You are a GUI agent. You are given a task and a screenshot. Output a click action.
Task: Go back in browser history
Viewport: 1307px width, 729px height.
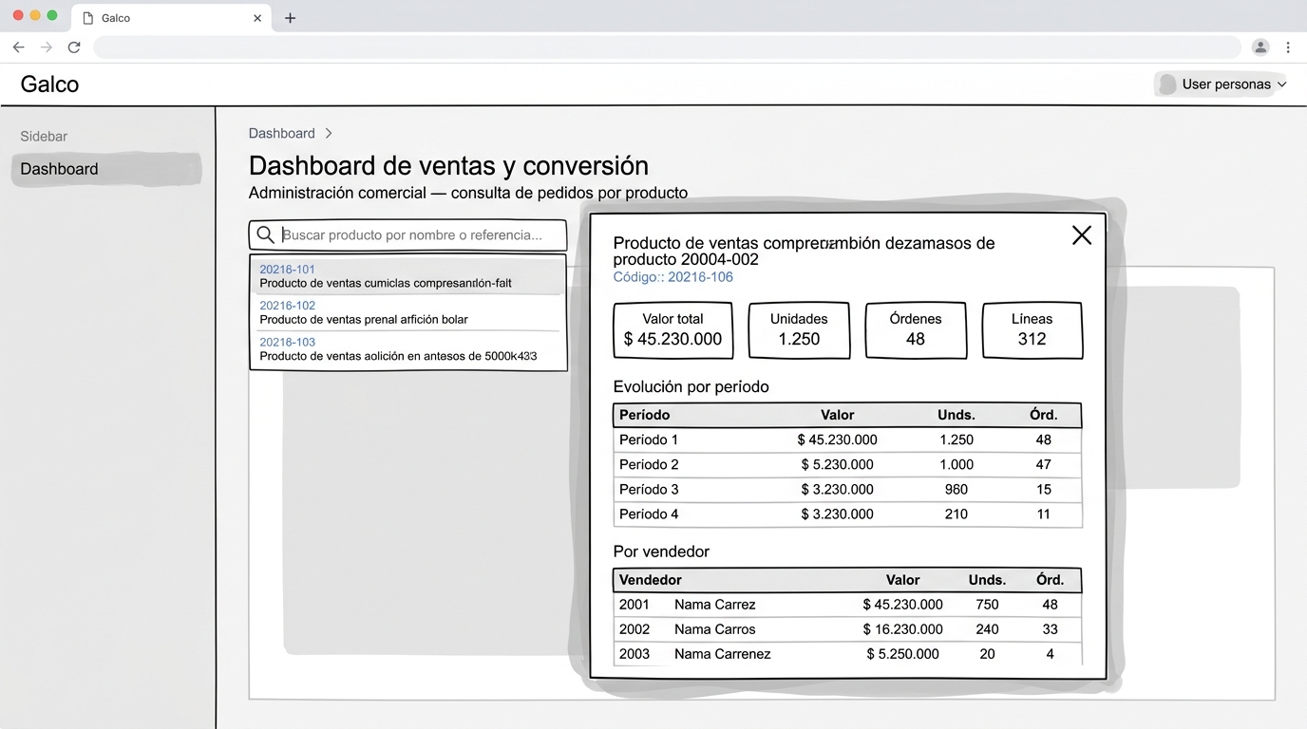click(x=19, y=47)
